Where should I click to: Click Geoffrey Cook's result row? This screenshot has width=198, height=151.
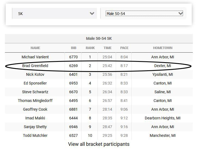pyautogui.click(x=35, y=109)
